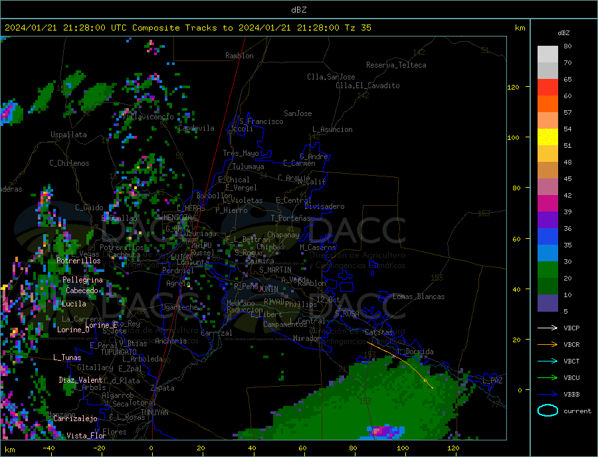
Task: Click the cyan VBCT arrow legend symbol
Action: [x=548, y=361]
